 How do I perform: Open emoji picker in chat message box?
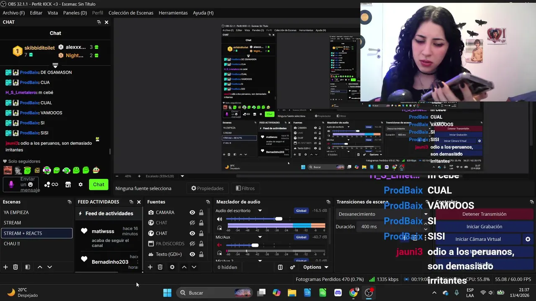(x=30, y=184)
